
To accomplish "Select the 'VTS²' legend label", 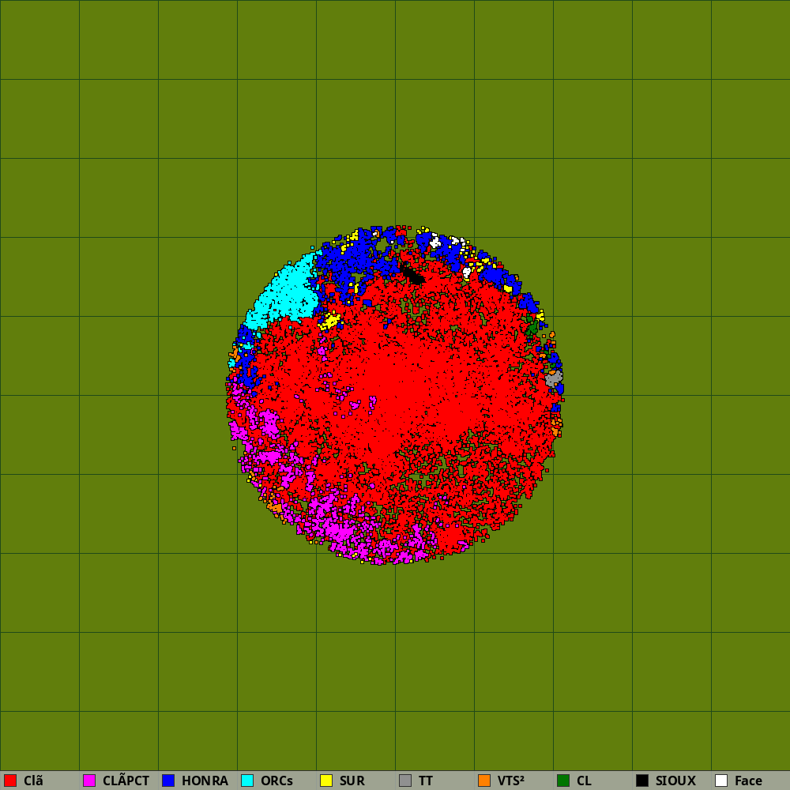I will [x=511, y=781].
